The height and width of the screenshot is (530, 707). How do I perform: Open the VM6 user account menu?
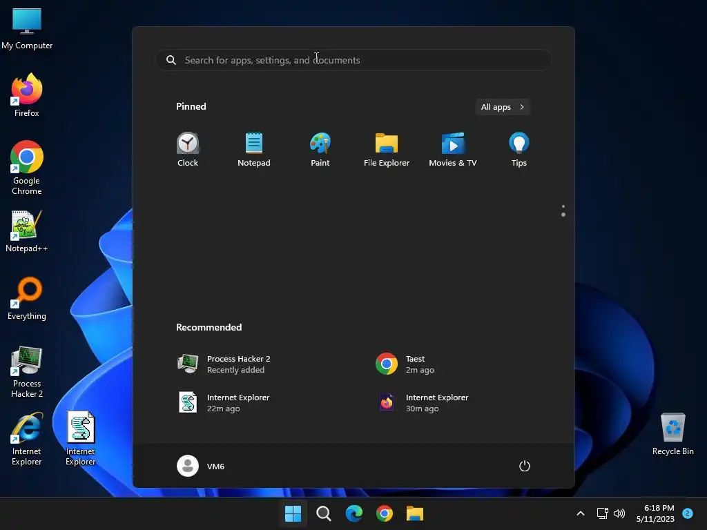(x=201, y=466)
